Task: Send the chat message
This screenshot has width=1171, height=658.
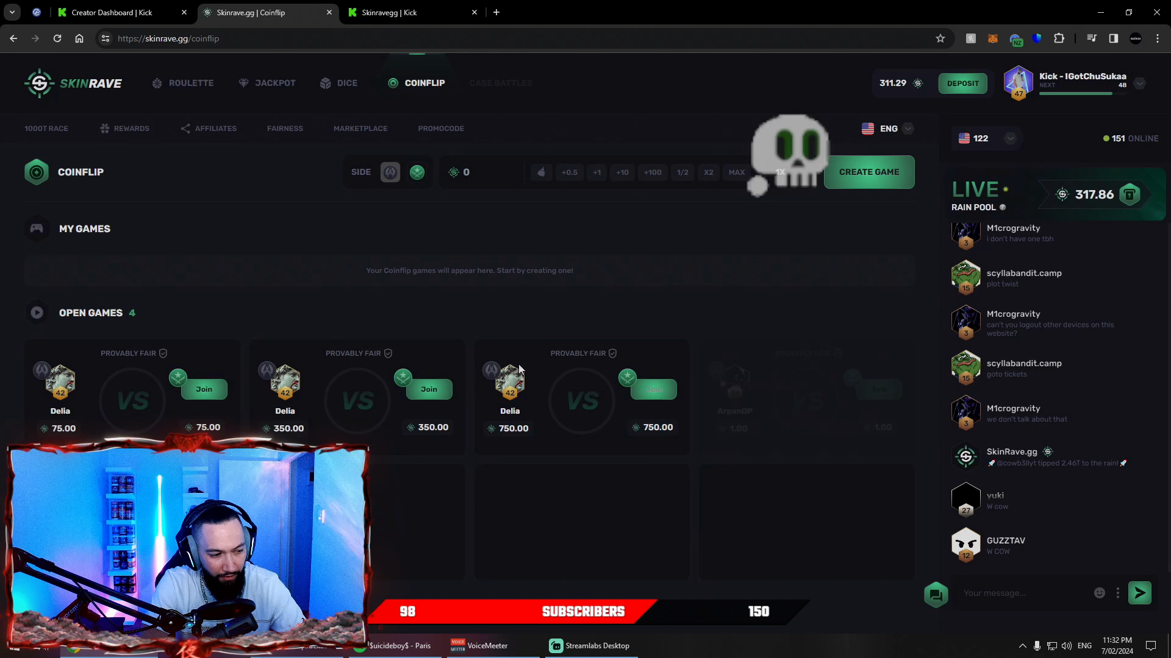Action: 1140,593
